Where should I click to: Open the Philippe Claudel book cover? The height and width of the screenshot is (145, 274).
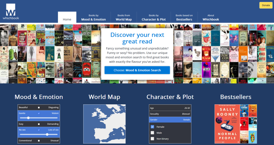click(x=188, y=38)
